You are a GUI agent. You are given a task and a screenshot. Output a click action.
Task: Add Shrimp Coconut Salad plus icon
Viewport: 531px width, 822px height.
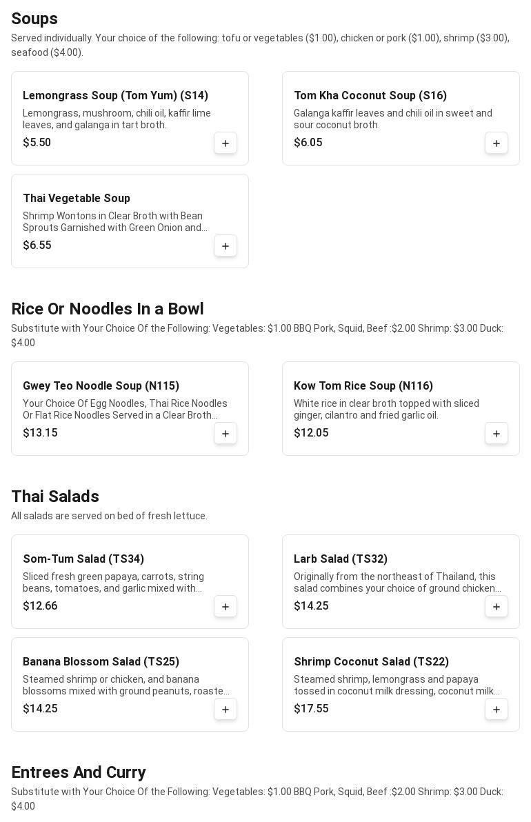pyautogui.click(x=497, y=710)
